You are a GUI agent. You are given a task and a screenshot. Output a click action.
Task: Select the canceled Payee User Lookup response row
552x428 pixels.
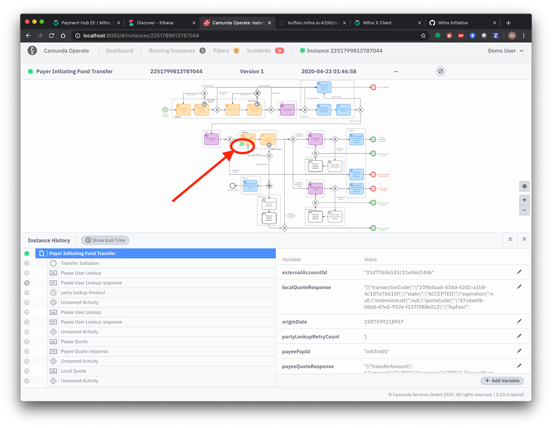pos(161,283)
